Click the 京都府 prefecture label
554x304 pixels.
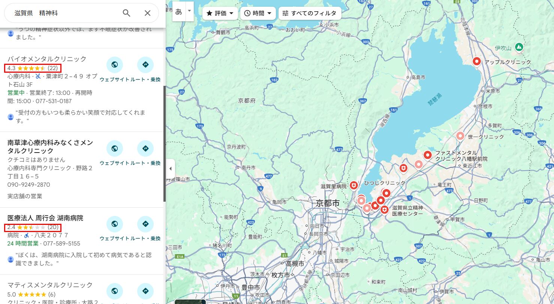247,101
